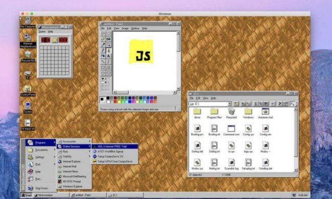Choose AT&T WorldNet Signup entry

[115, 152]
